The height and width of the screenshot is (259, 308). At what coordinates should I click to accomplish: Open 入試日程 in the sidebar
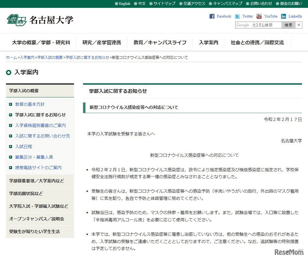click(x=24, y=146)
